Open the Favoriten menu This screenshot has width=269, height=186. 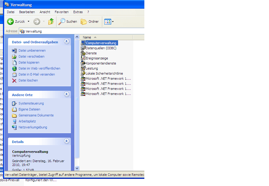(62, 12)
